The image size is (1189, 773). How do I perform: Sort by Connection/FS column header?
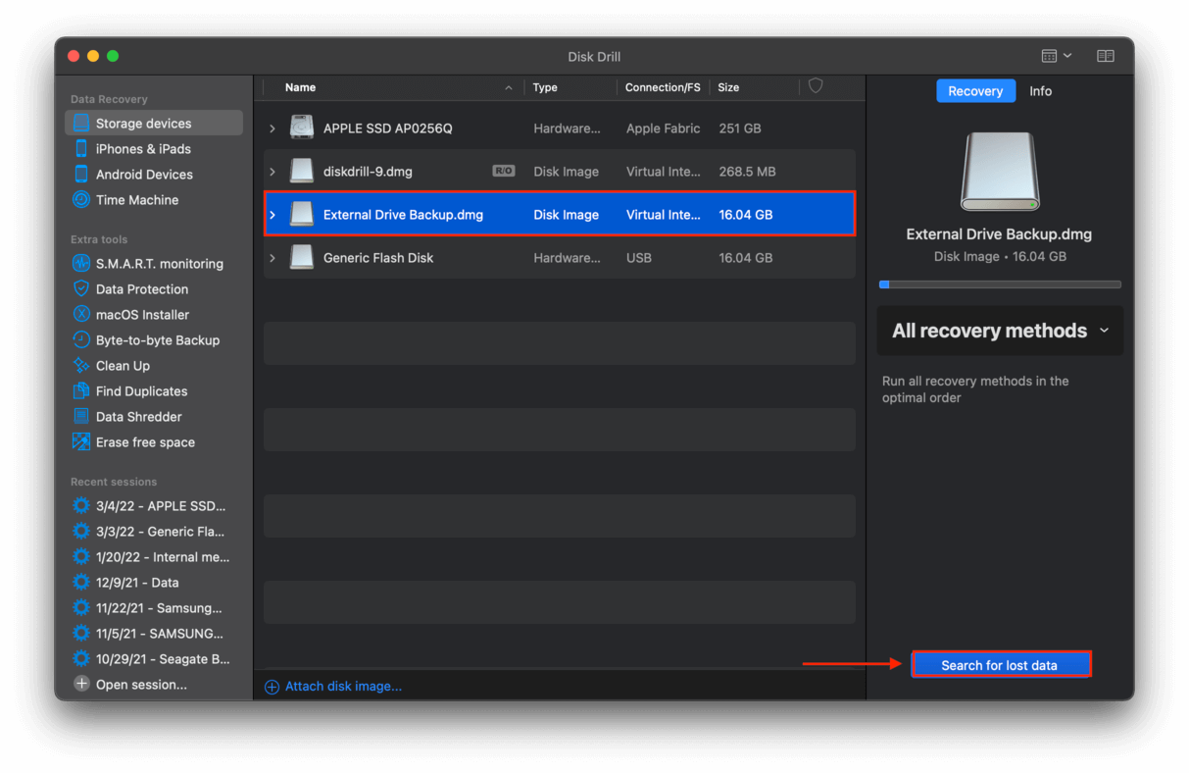click(x=663, y=87)
